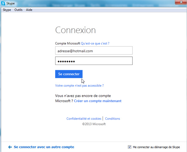This screenshot has height=152, width=187.
Task: Click the ©2013 Microsoft text
Action: pos(94,124)
